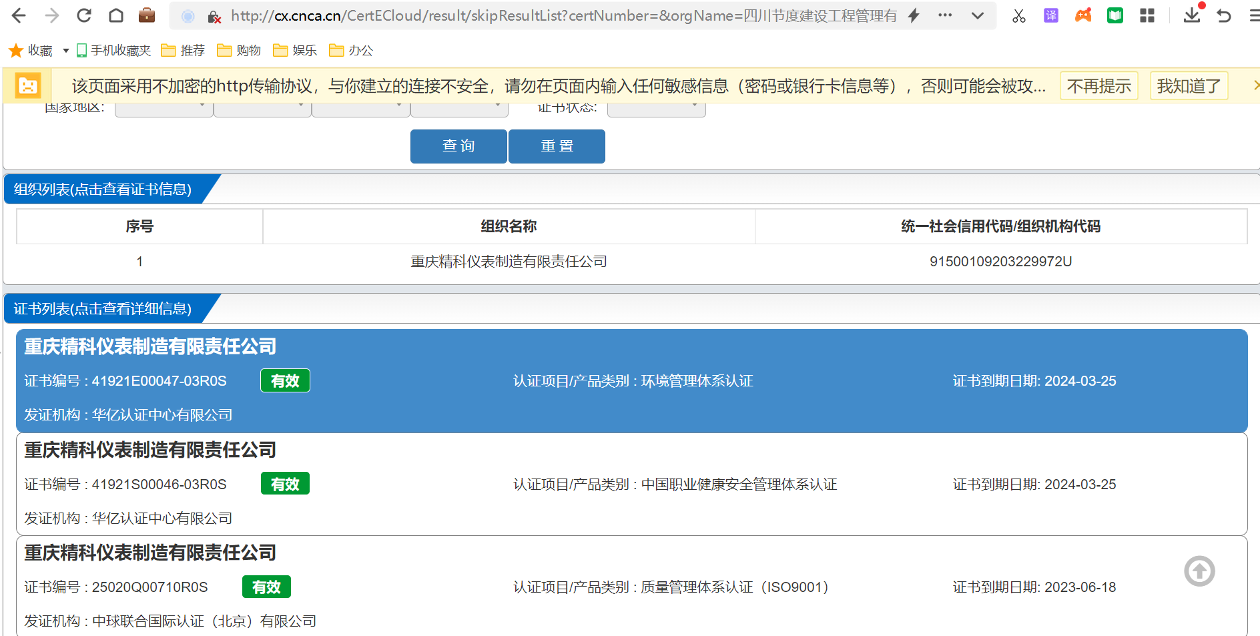Open the 娱乐 bookmarks folder

click(x=295, y=51)
